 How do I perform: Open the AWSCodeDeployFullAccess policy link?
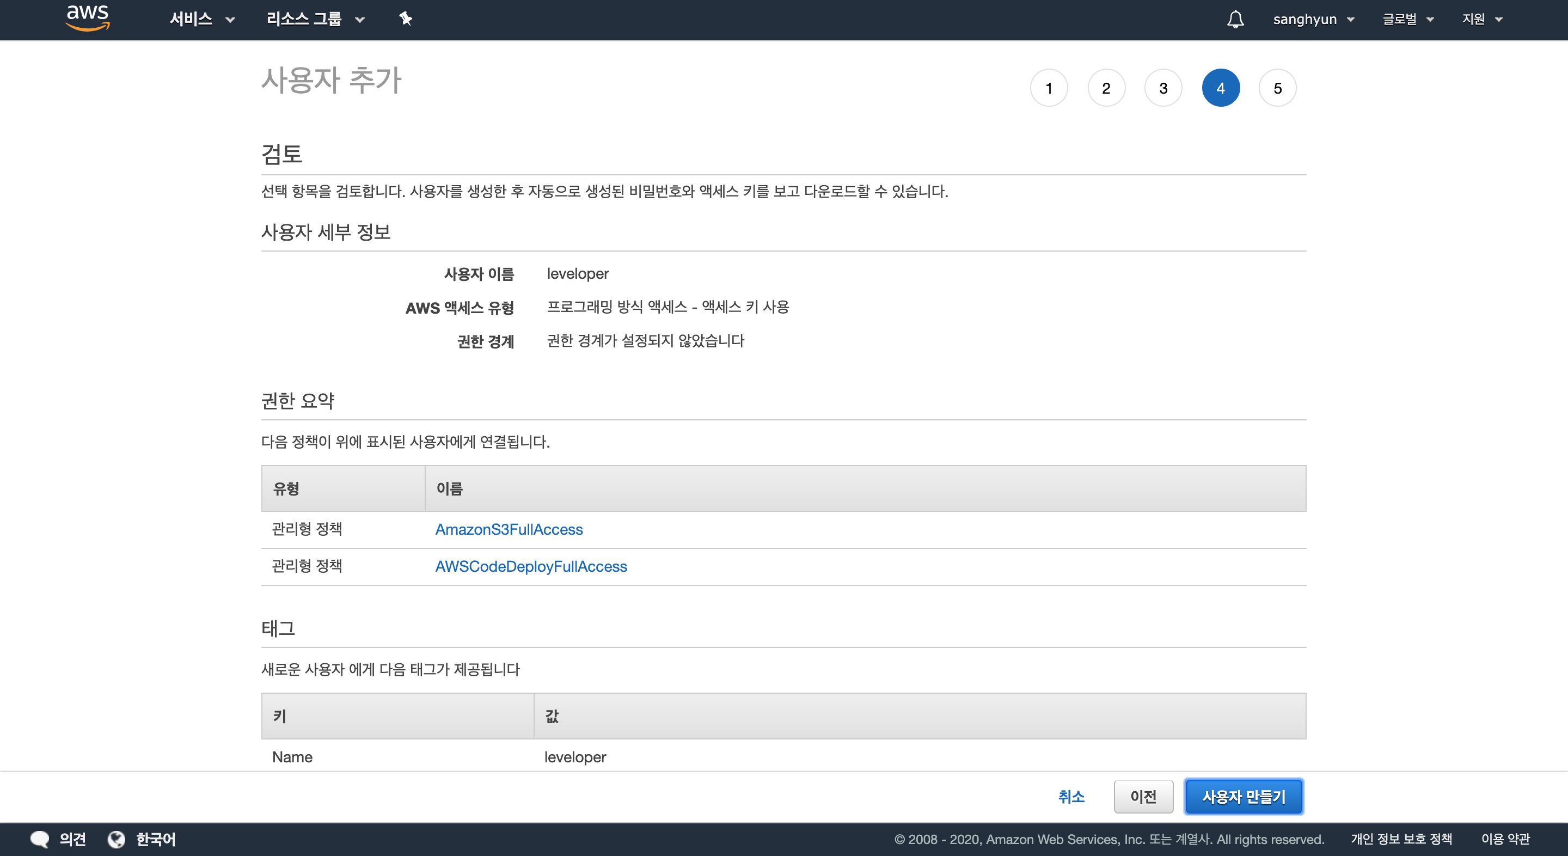point(531,566)
